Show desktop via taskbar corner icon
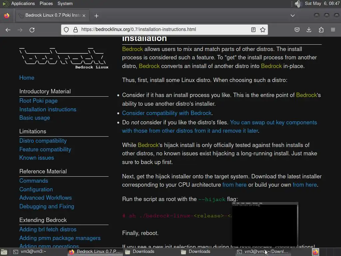The width and height of the screenshot is (341, 256). tap(4, 252)
